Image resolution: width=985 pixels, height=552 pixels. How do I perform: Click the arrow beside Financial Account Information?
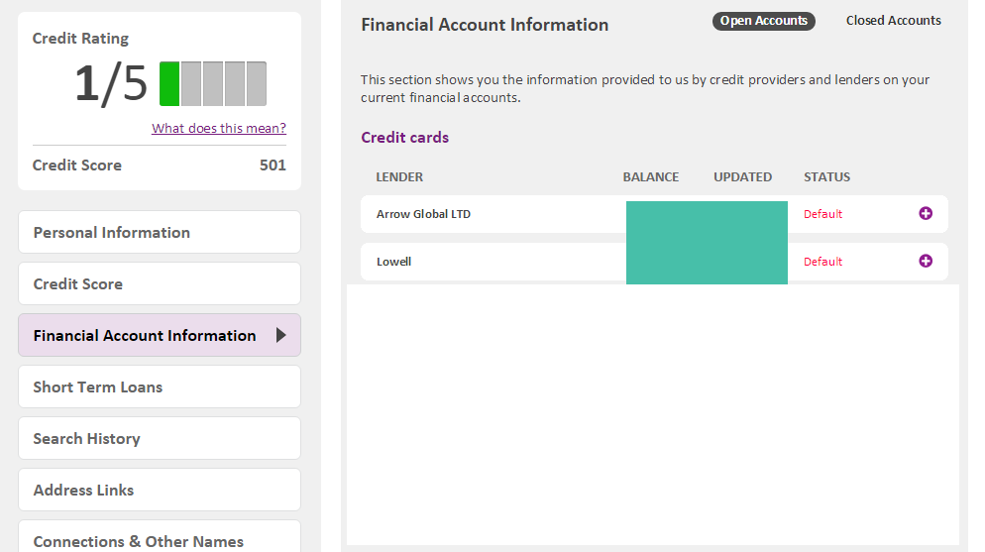tap(280, 336)
